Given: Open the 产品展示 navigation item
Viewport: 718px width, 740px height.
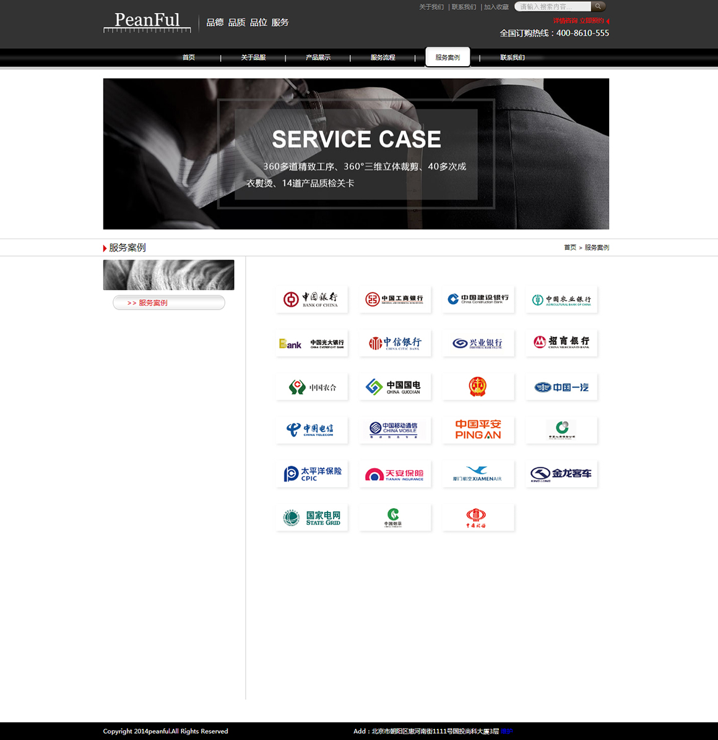Looking at the screenshot, I should (318, 57).
